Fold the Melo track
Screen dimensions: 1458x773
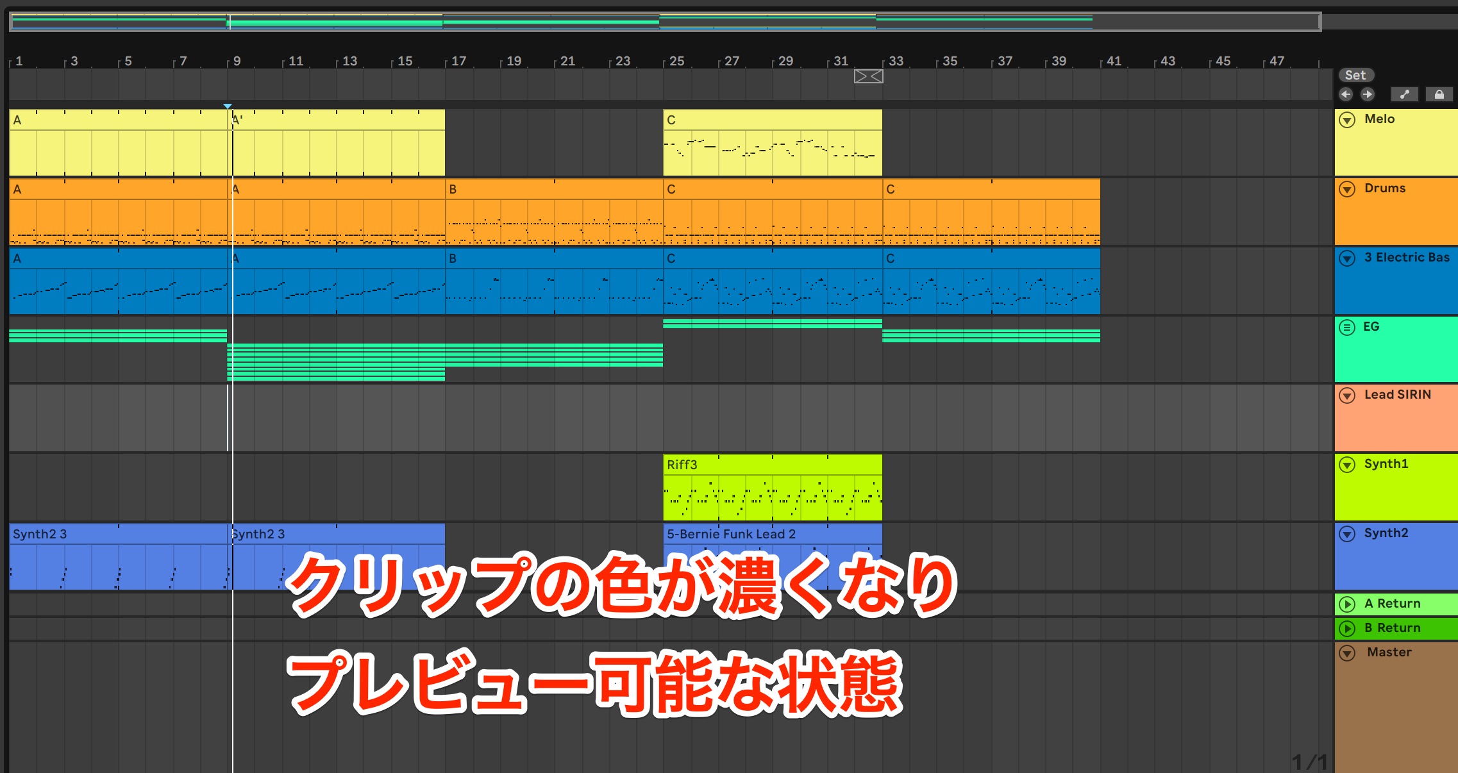[x=1348, y=120]
